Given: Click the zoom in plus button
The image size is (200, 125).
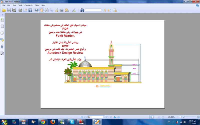Looking at the screenshot, I should pyautogui.click(x=199, y=117).
